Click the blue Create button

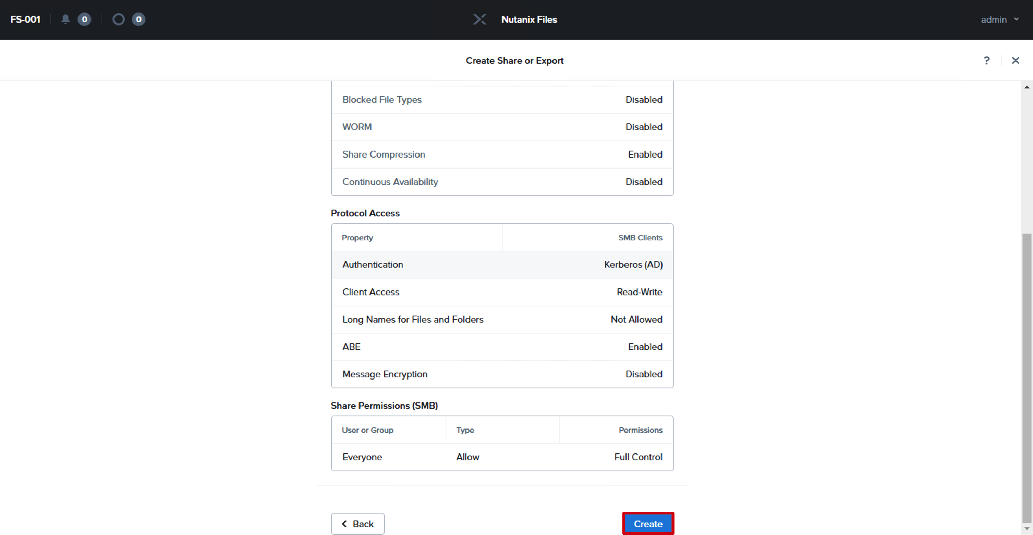(648, 523)
